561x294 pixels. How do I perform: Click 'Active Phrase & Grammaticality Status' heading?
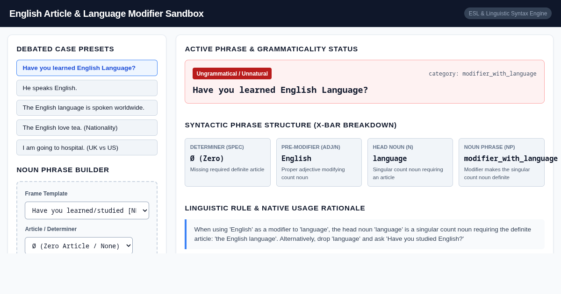point(271,49)
